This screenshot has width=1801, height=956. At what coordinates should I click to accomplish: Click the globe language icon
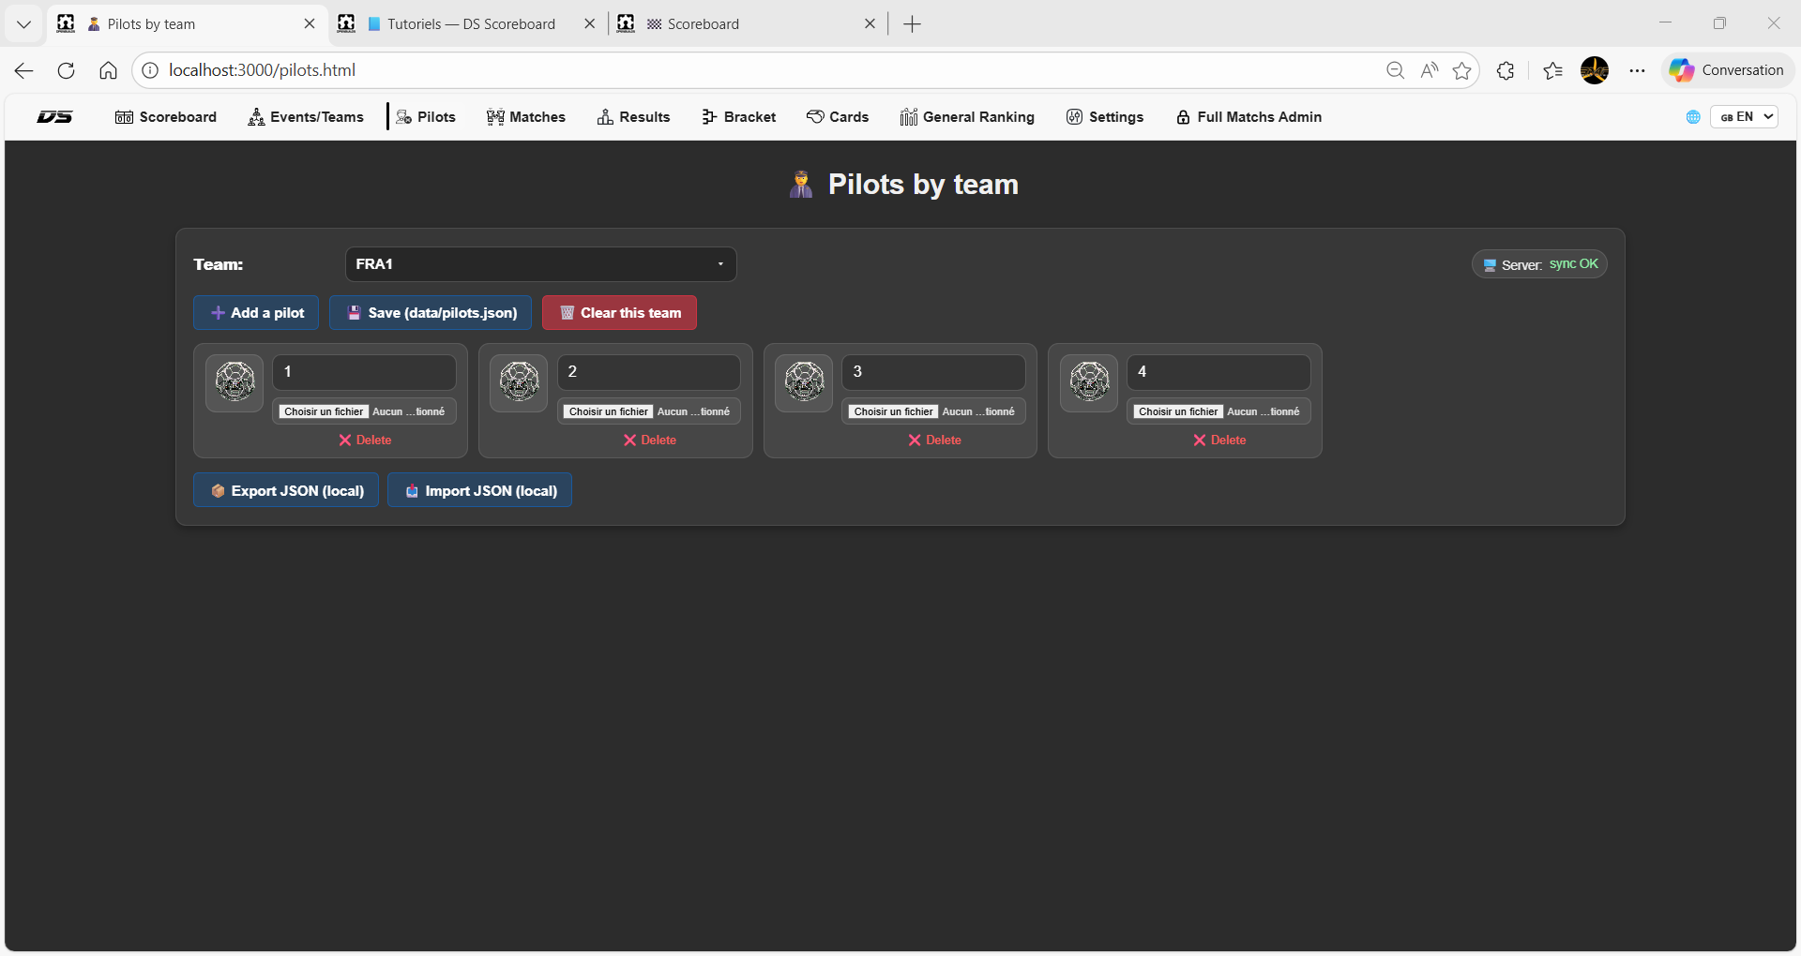coord(1693,117)
